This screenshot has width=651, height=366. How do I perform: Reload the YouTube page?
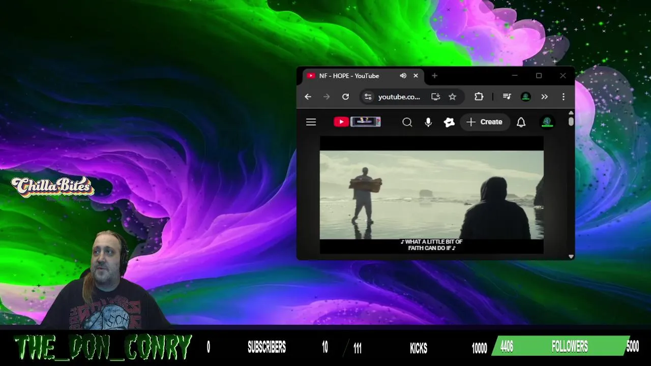pos(345,97)
